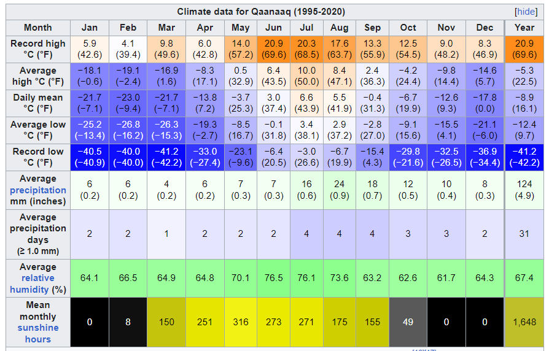Open the precipitation link in the row header
The image size is (549, 351).
[38, 190]
